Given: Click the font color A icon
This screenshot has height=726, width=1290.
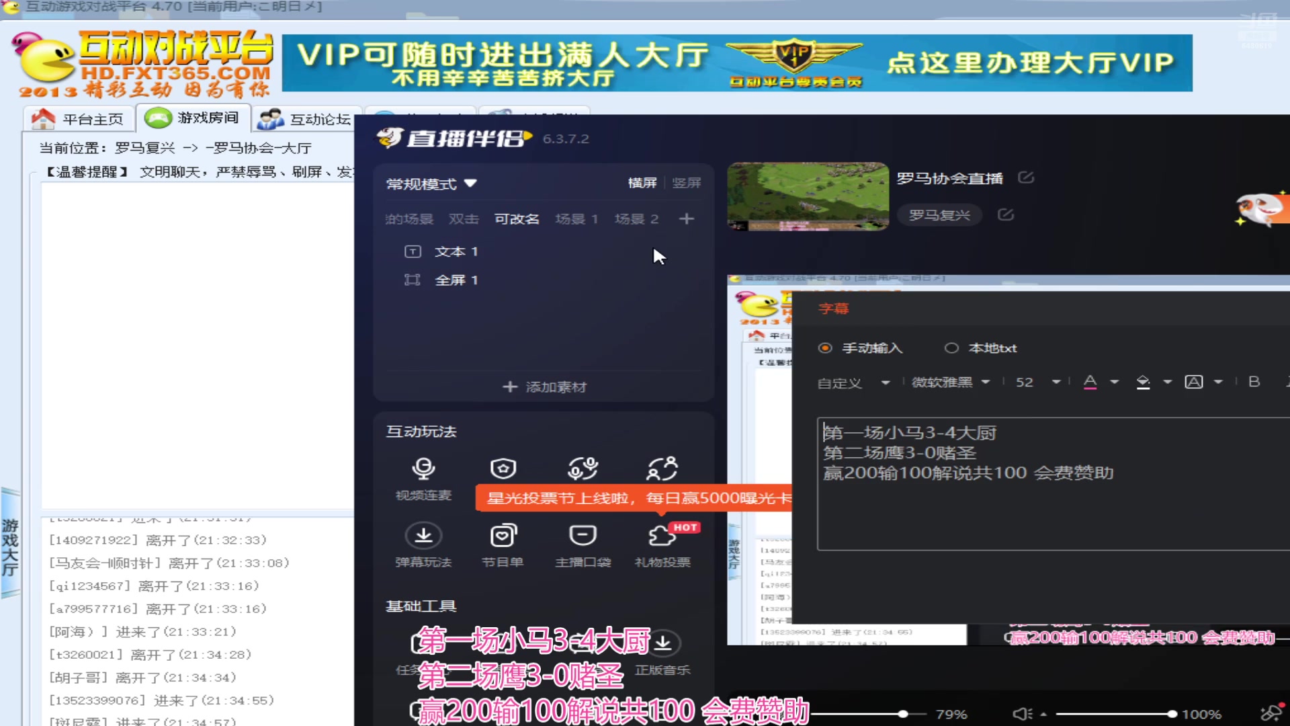Looking at the screenshot, I should [1090, 382].
